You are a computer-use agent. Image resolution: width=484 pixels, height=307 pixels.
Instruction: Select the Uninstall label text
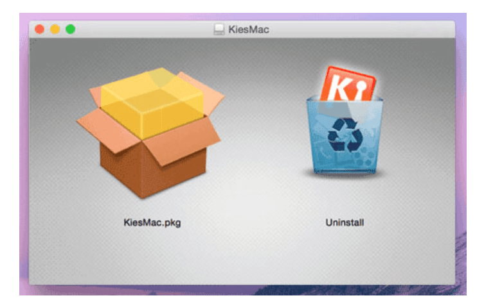coord(345,222)
